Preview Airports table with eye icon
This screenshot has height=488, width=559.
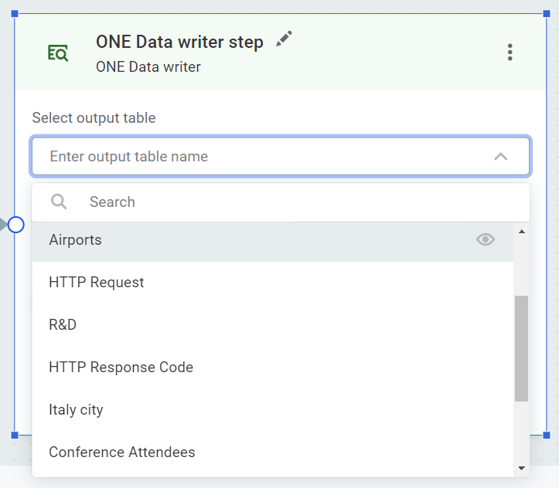coord(485,240)
